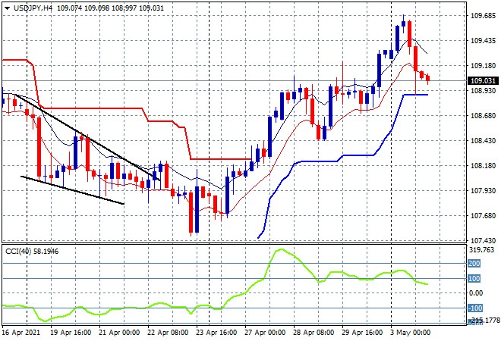This screenshot has width=501, height=341.
Task: Click the 107.430 price axis label
Action: (483, 240)
